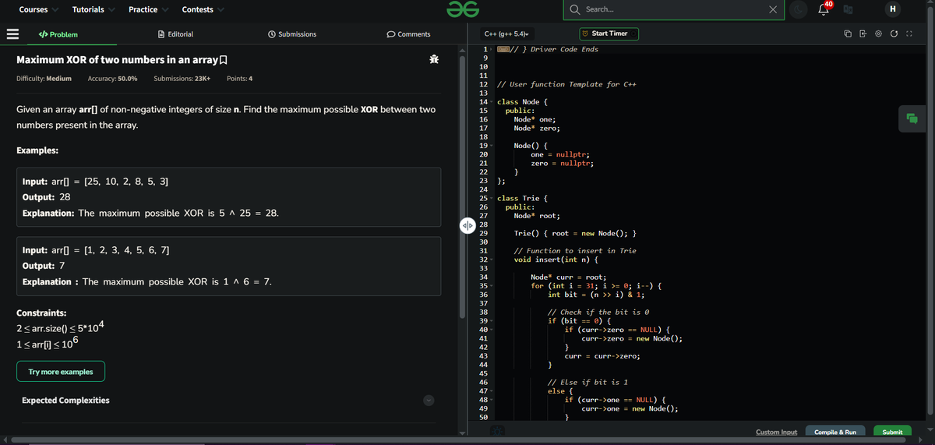Switch the editor to fullscreen
This screenshot has height=445, width=935.
908,34
